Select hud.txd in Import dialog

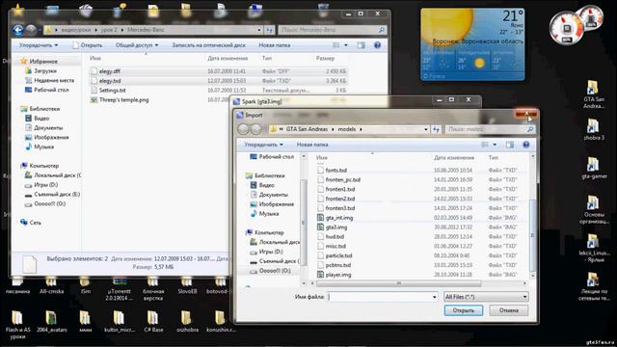click(x=335, y=237)
